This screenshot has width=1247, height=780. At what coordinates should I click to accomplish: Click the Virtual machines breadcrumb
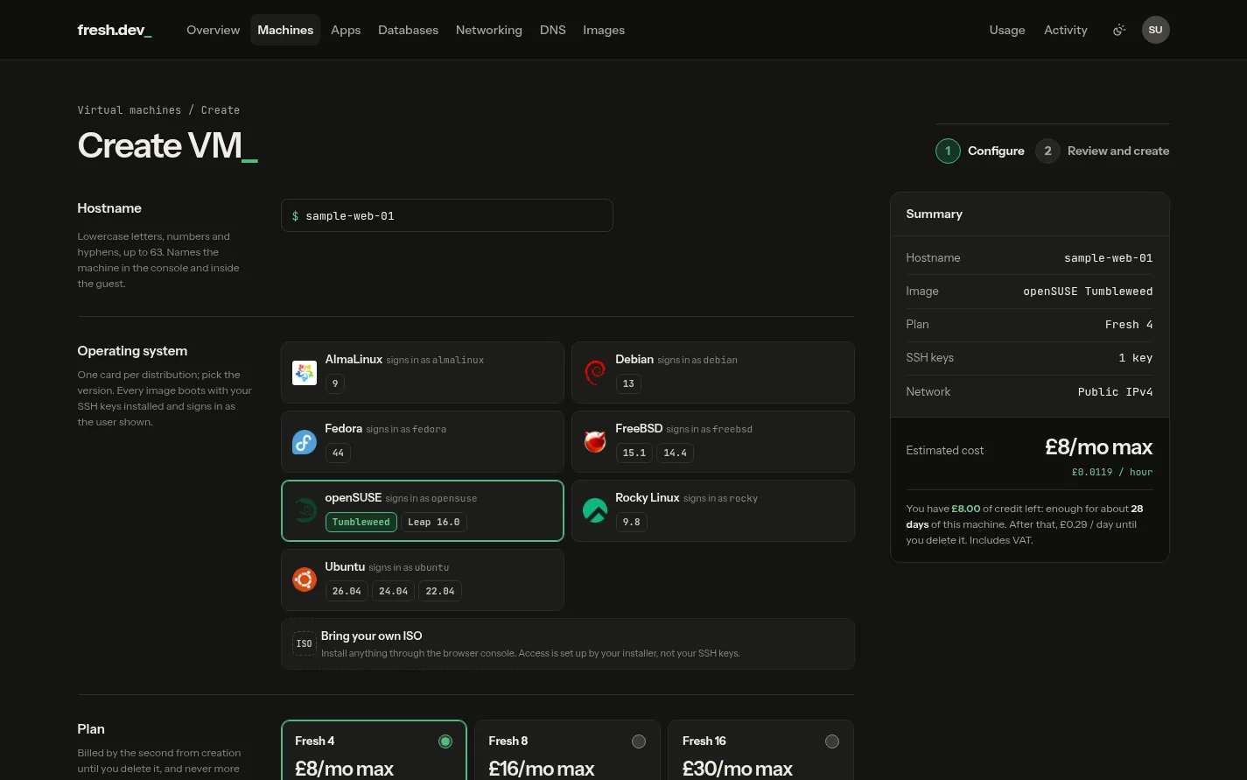click(x=130, y=110)
